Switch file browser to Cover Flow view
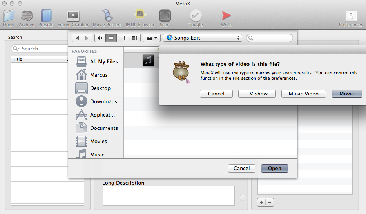Viewport: 366px width, 214px height. 134,38
